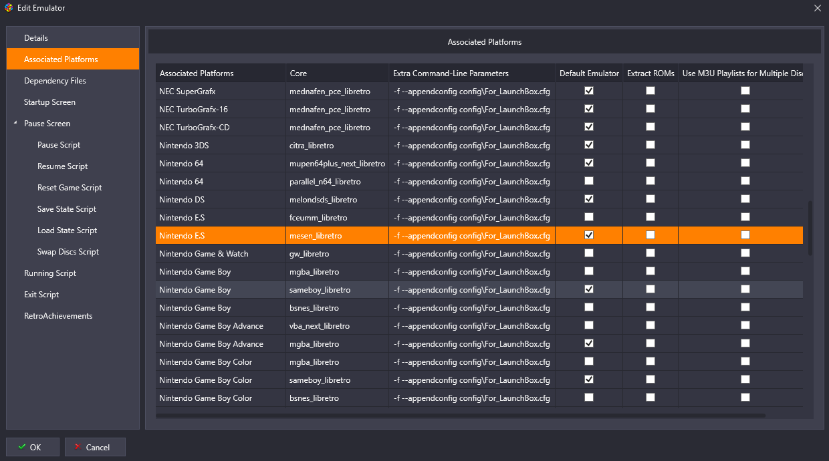Click the LaunchBox app icon in title bar
The height and width of the screenshot is (461, 829).
(8, 8)
